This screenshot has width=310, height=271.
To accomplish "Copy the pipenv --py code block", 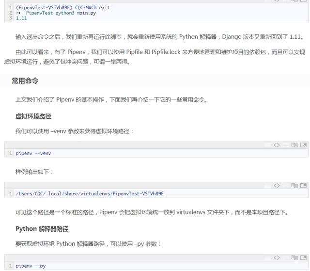I will pyautogui.click(x=294, y=257).
